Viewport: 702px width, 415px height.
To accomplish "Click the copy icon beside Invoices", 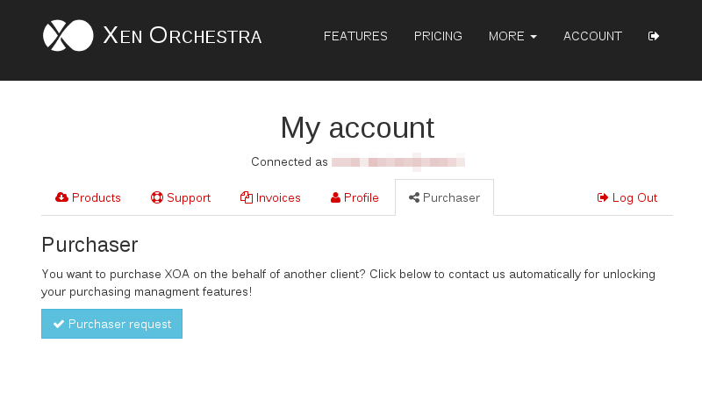I will (x=247, y=197).
